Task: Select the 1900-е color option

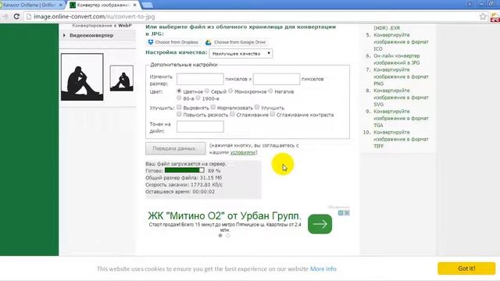Action: 198,98
